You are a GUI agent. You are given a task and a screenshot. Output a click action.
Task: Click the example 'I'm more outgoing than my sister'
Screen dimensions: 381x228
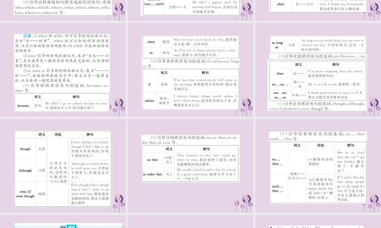(336, 73)
